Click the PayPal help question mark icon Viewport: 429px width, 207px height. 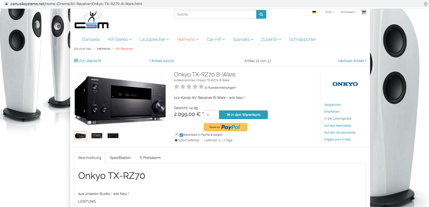coord(176,134)
